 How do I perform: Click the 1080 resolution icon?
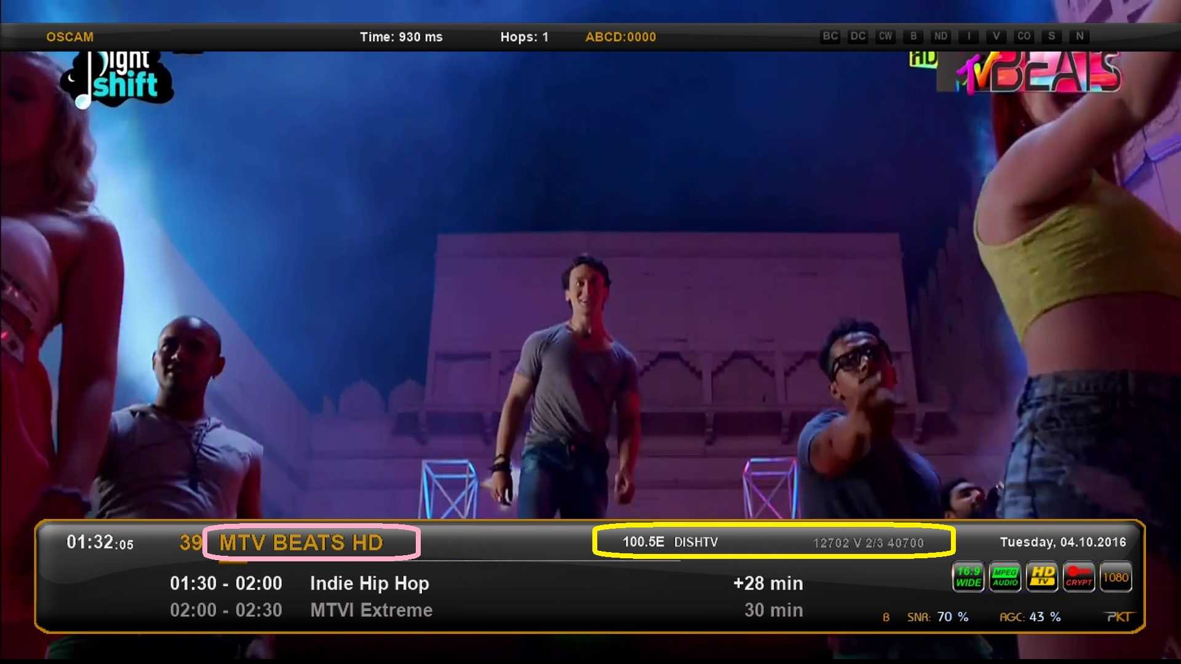click(1116, 577)
